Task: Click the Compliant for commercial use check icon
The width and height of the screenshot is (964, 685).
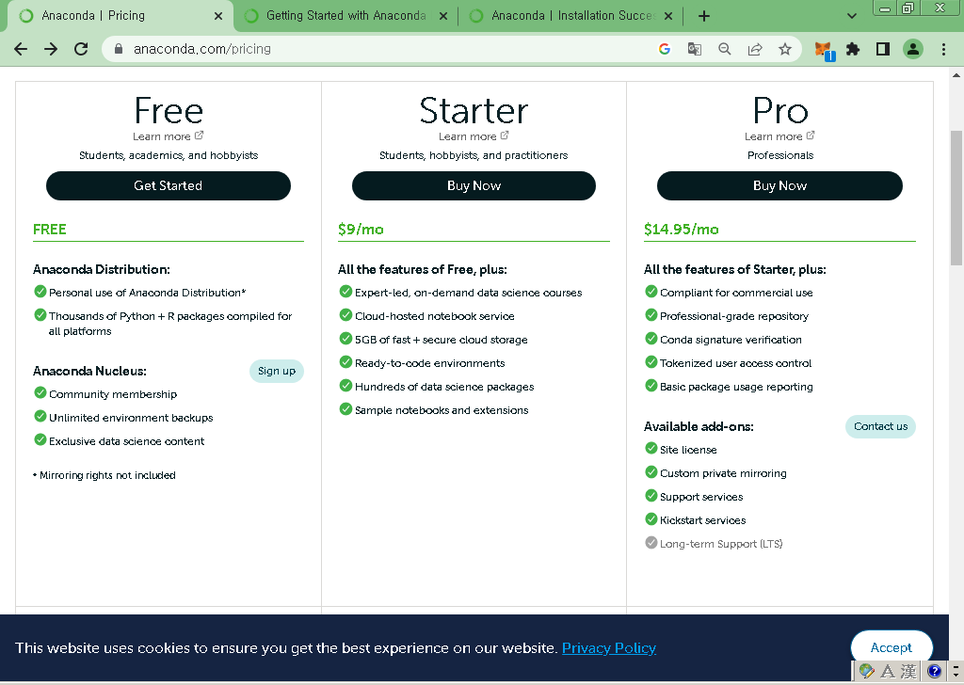Action: point(651,291)
